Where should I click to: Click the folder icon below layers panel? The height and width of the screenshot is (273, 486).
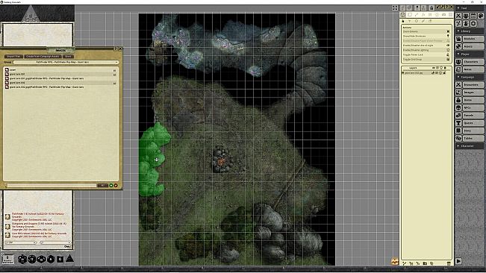point(425,263)
